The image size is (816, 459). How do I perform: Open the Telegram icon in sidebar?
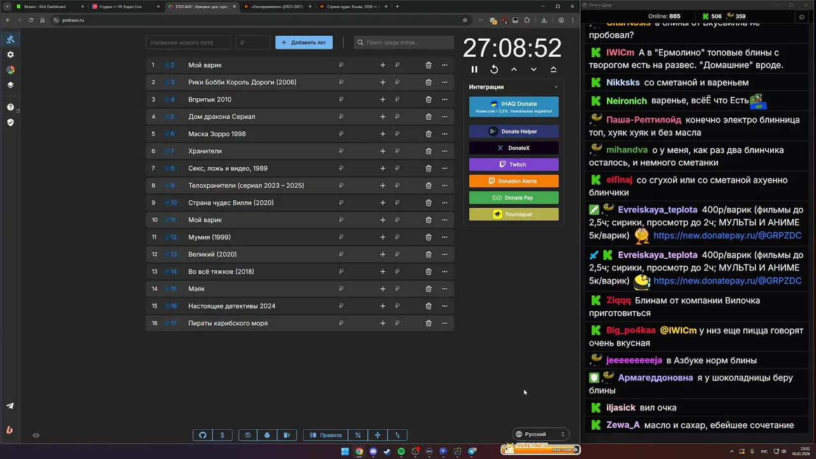10,406
